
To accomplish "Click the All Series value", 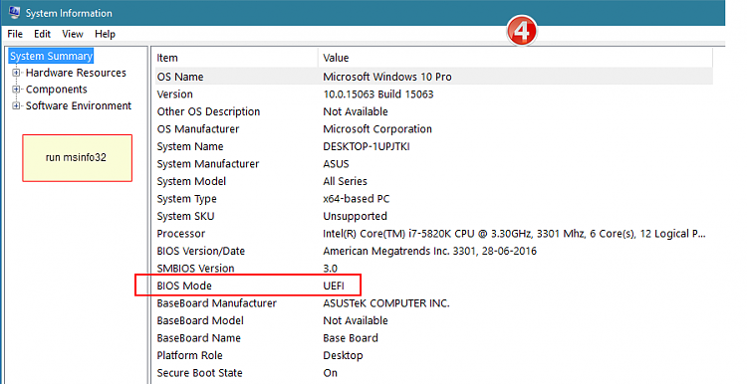I will point(345,181).
